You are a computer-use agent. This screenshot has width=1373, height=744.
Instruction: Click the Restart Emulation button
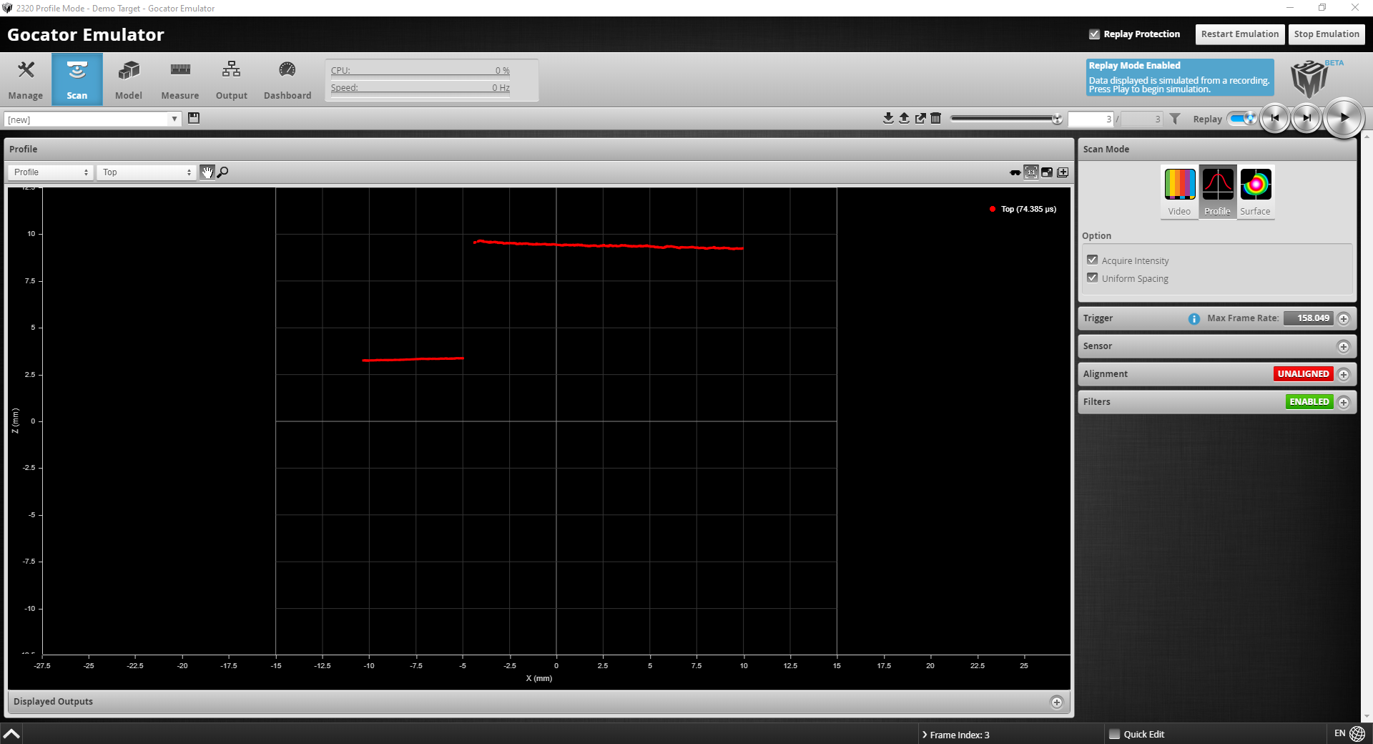click(x=1239, y=34)
